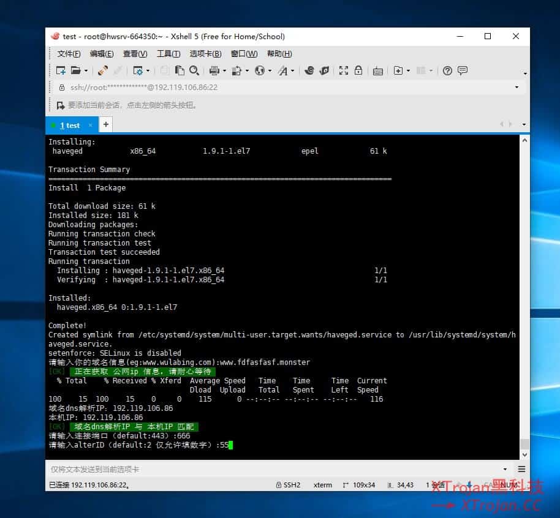The height and width of the screenshot is (518, 560).
Task: Expand the Properties icon dropdown arrow
Action: pyautogui.click(x=148, y=71)
